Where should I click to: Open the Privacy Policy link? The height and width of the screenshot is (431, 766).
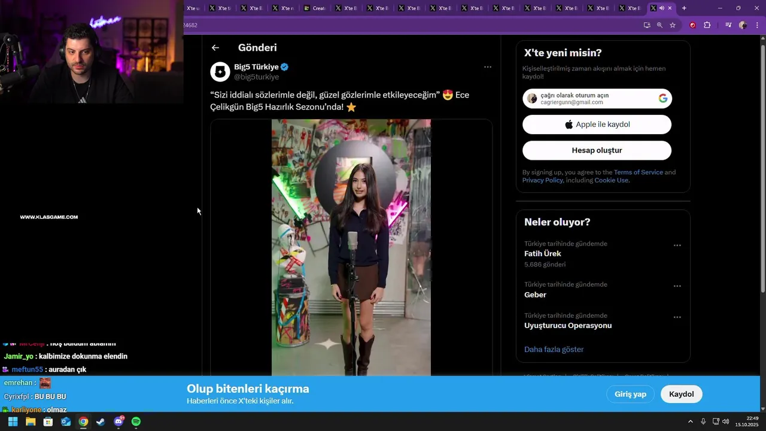click(542, 180)
